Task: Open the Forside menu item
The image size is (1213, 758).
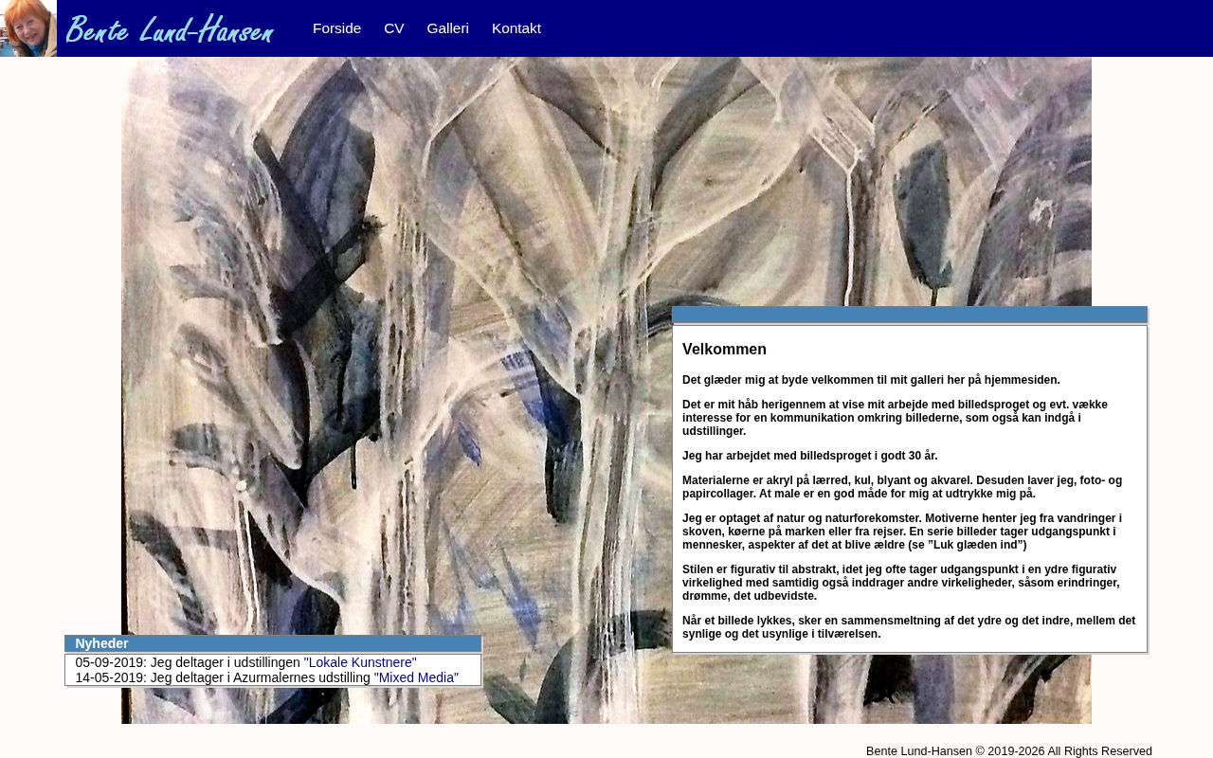Action: [x=336, y=28]
